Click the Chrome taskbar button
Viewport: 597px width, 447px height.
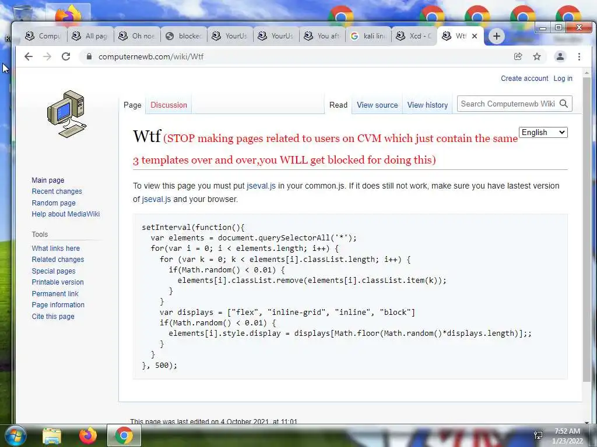tap(124, 435)
